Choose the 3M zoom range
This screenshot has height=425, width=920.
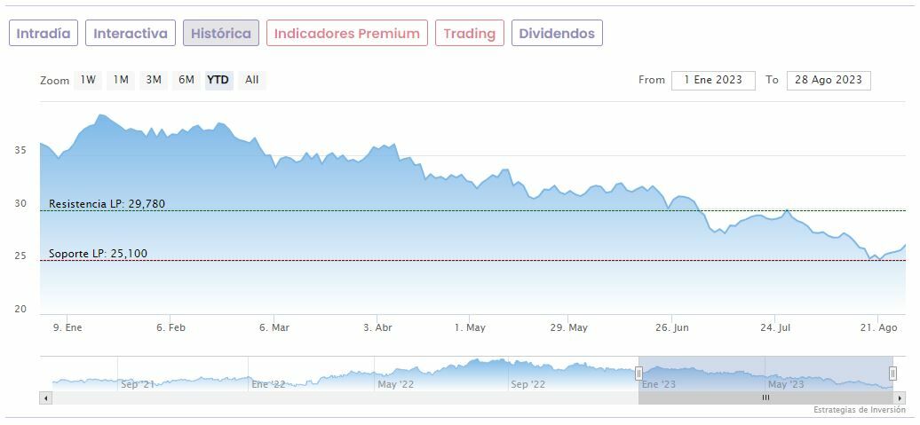[154, 80]
